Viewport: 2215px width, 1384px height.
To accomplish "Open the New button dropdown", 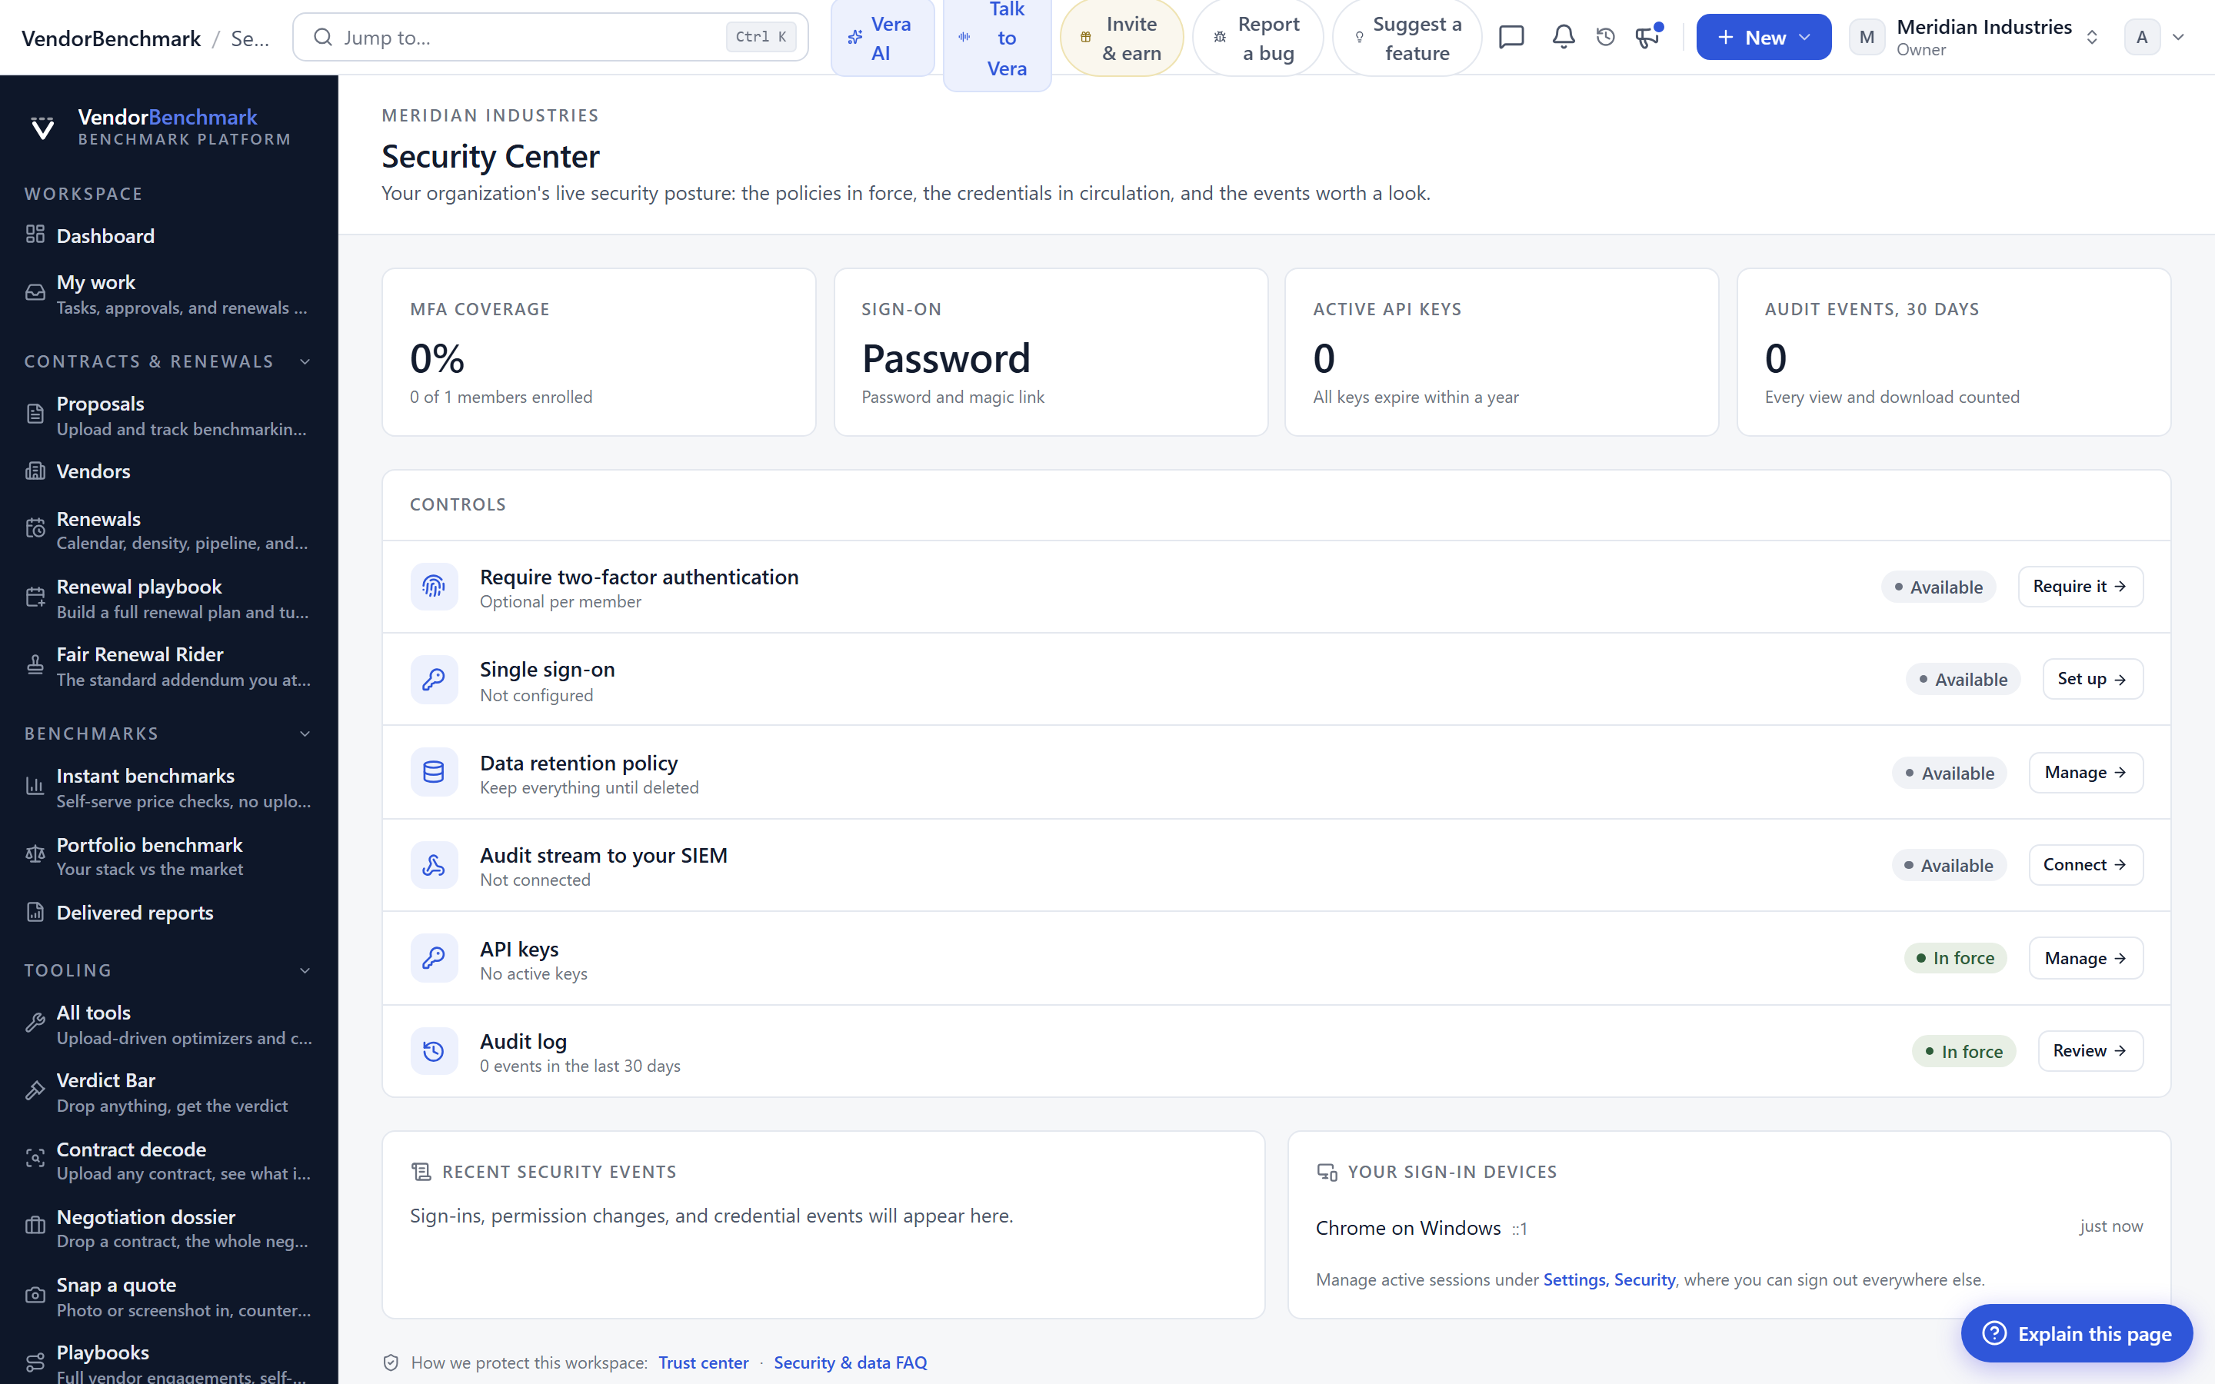I will (x=1763, y=37).
